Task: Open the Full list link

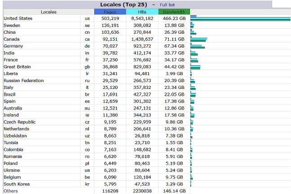Action: [x=167, y=5]
